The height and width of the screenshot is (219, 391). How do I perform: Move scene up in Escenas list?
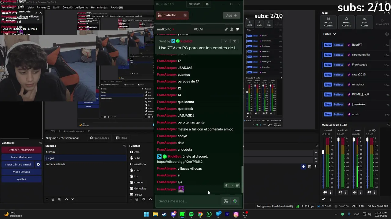coord(66,199)
